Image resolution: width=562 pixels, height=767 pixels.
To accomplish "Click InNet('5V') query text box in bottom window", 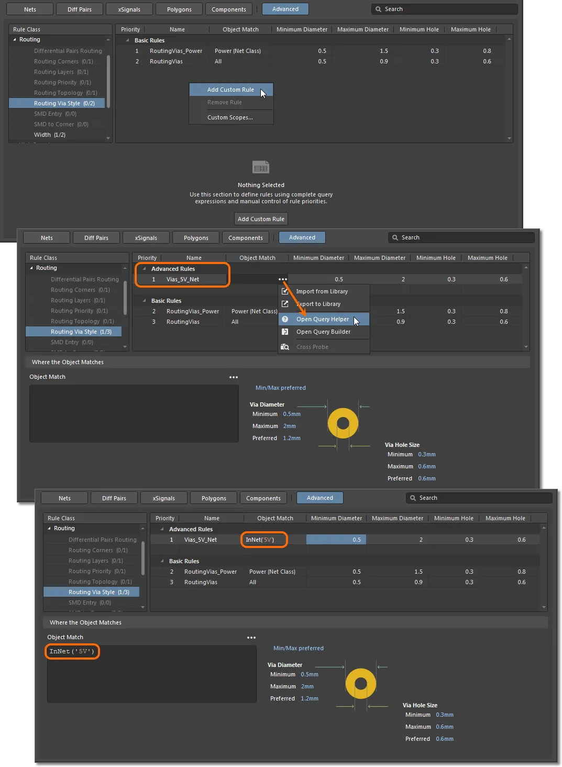I will pos(152,674).
